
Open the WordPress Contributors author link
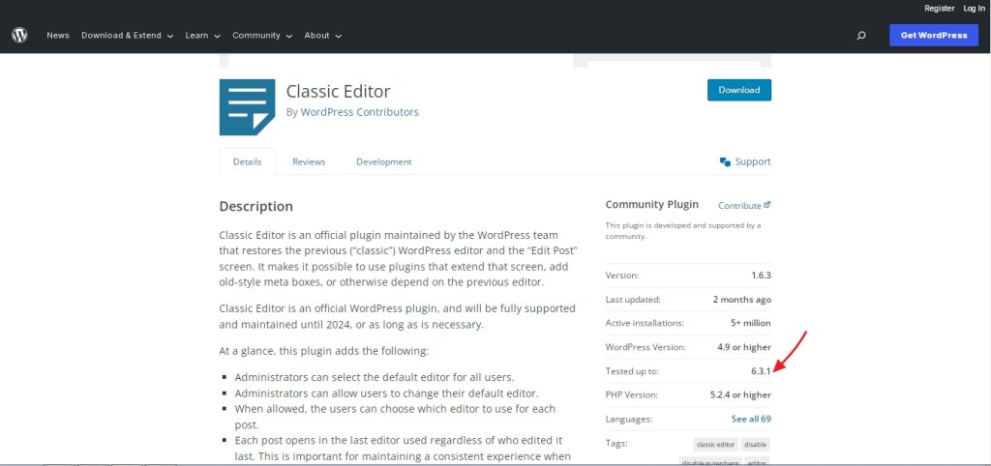click(x=359, y=112)
